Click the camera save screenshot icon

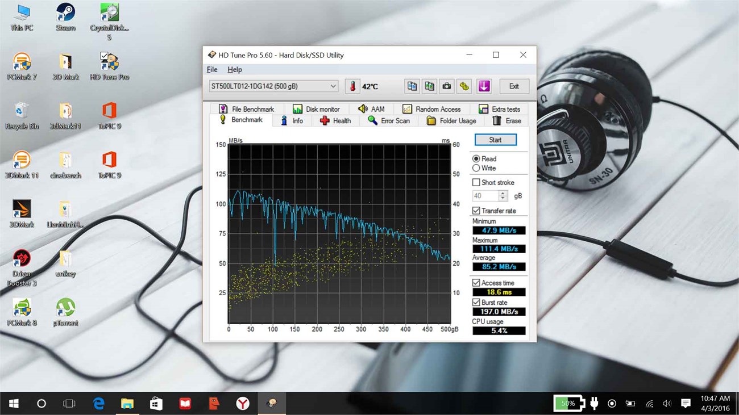447,86
